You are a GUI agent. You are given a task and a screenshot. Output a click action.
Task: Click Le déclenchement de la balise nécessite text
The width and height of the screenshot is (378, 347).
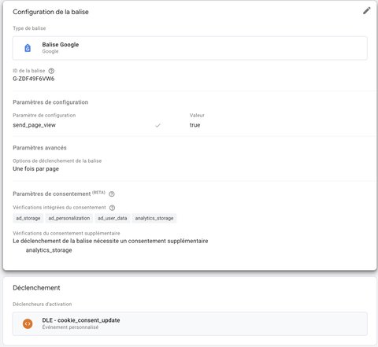110,241
